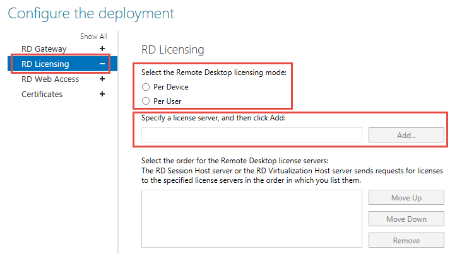
Task: Click 'Specify a license server' label
Action: (213, 118)
